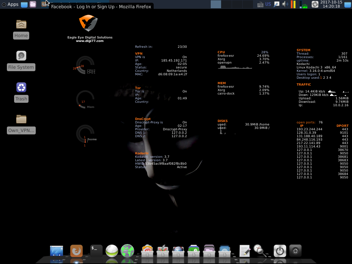Click the MAC address d6:08:09:1a:e4:2f

pyautogui.click(x=173, y=74)
